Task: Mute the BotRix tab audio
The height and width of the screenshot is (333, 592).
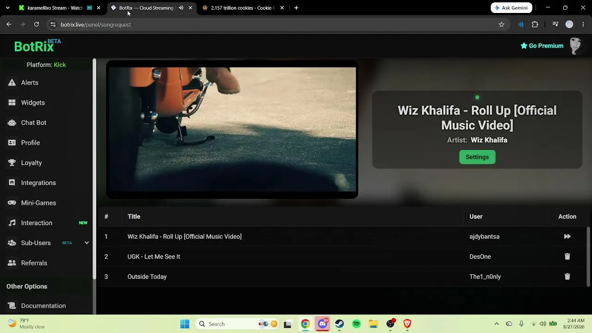Action: [181, 8]
